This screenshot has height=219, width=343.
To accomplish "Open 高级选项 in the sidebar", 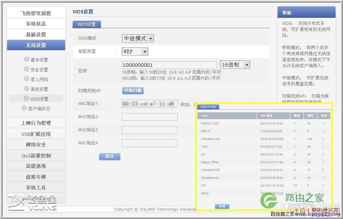I will (36, 166).
